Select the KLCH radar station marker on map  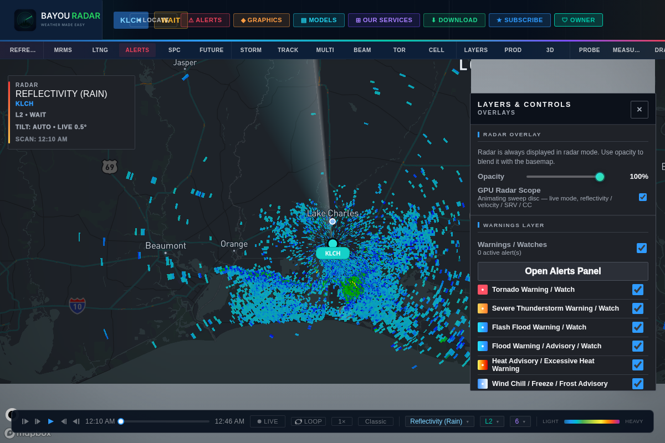tap(332, 253)
